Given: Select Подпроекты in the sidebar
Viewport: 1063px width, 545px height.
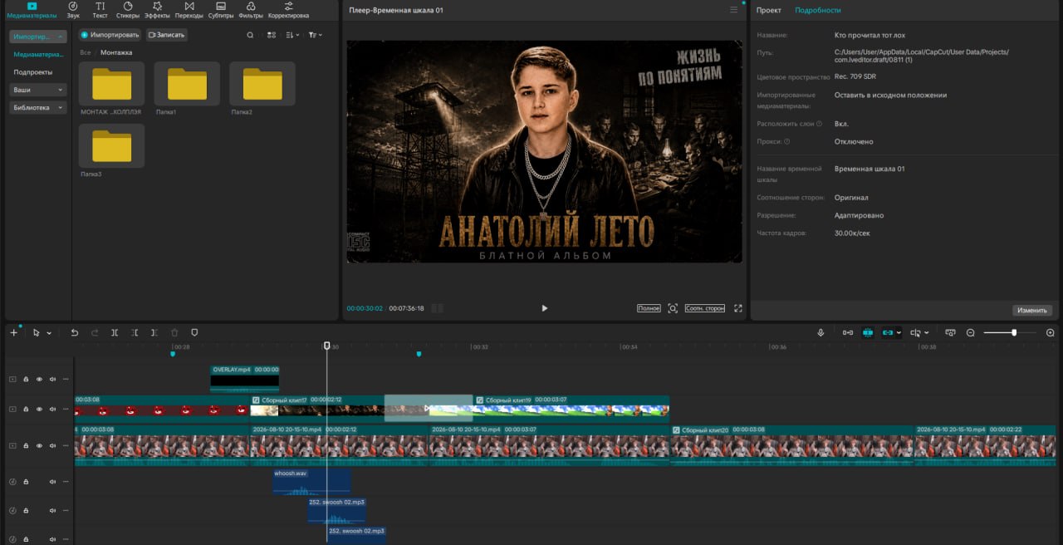Looking at the screenshot, I should pos(32,71).
